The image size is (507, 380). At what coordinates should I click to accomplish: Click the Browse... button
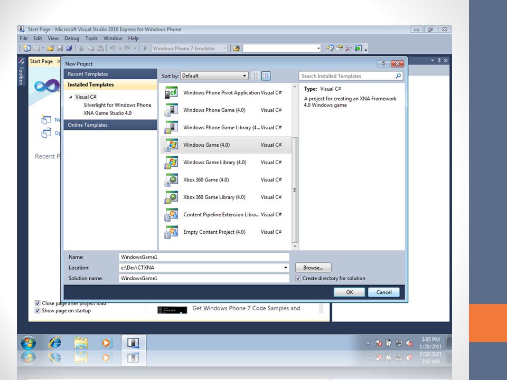[x=313, y=268]
